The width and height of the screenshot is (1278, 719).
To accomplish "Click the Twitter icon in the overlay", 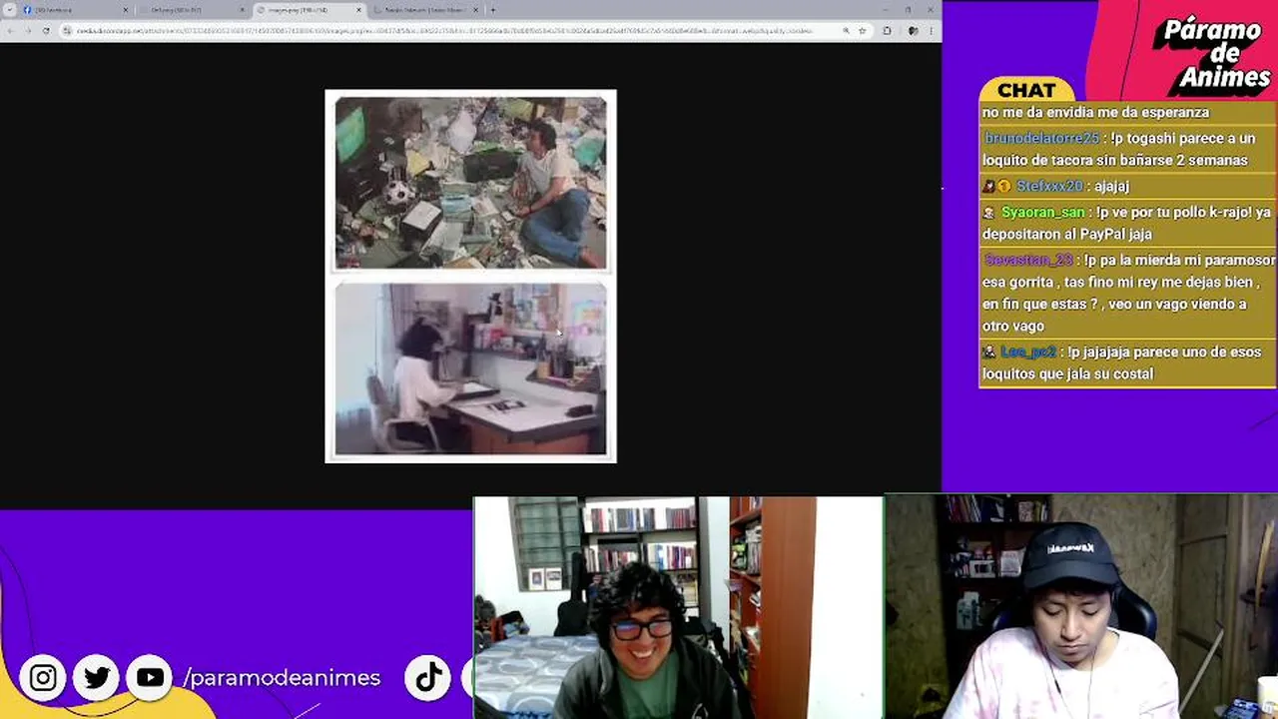I will pos(97,678).
